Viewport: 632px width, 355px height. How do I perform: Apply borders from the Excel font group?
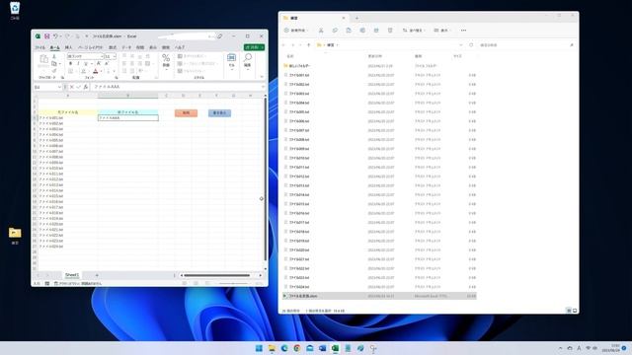[70, 71]
